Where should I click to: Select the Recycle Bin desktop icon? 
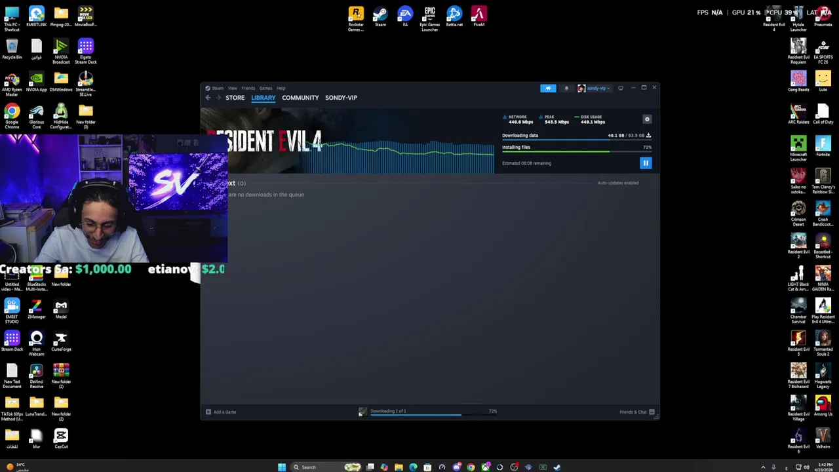[12, 50]
